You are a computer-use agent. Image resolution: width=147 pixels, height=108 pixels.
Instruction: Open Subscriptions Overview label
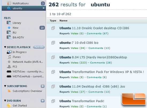click(27, 91)
